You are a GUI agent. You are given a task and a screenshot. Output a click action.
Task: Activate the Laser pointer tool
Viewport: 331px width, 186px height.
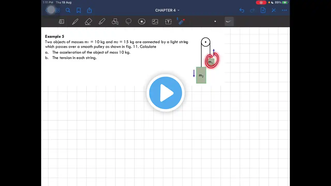182,22
